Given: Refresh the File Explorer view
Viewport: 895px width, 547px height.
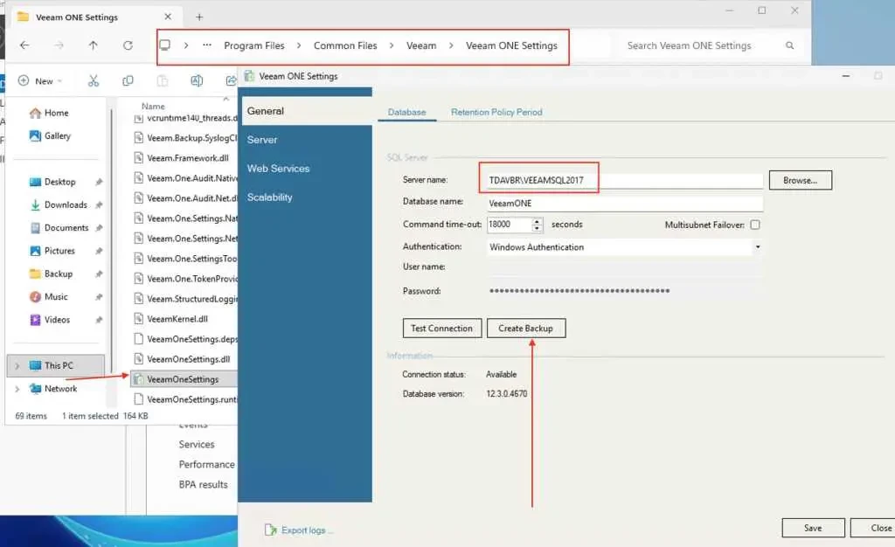Looking at the screenshot, I should pos(128,45).
